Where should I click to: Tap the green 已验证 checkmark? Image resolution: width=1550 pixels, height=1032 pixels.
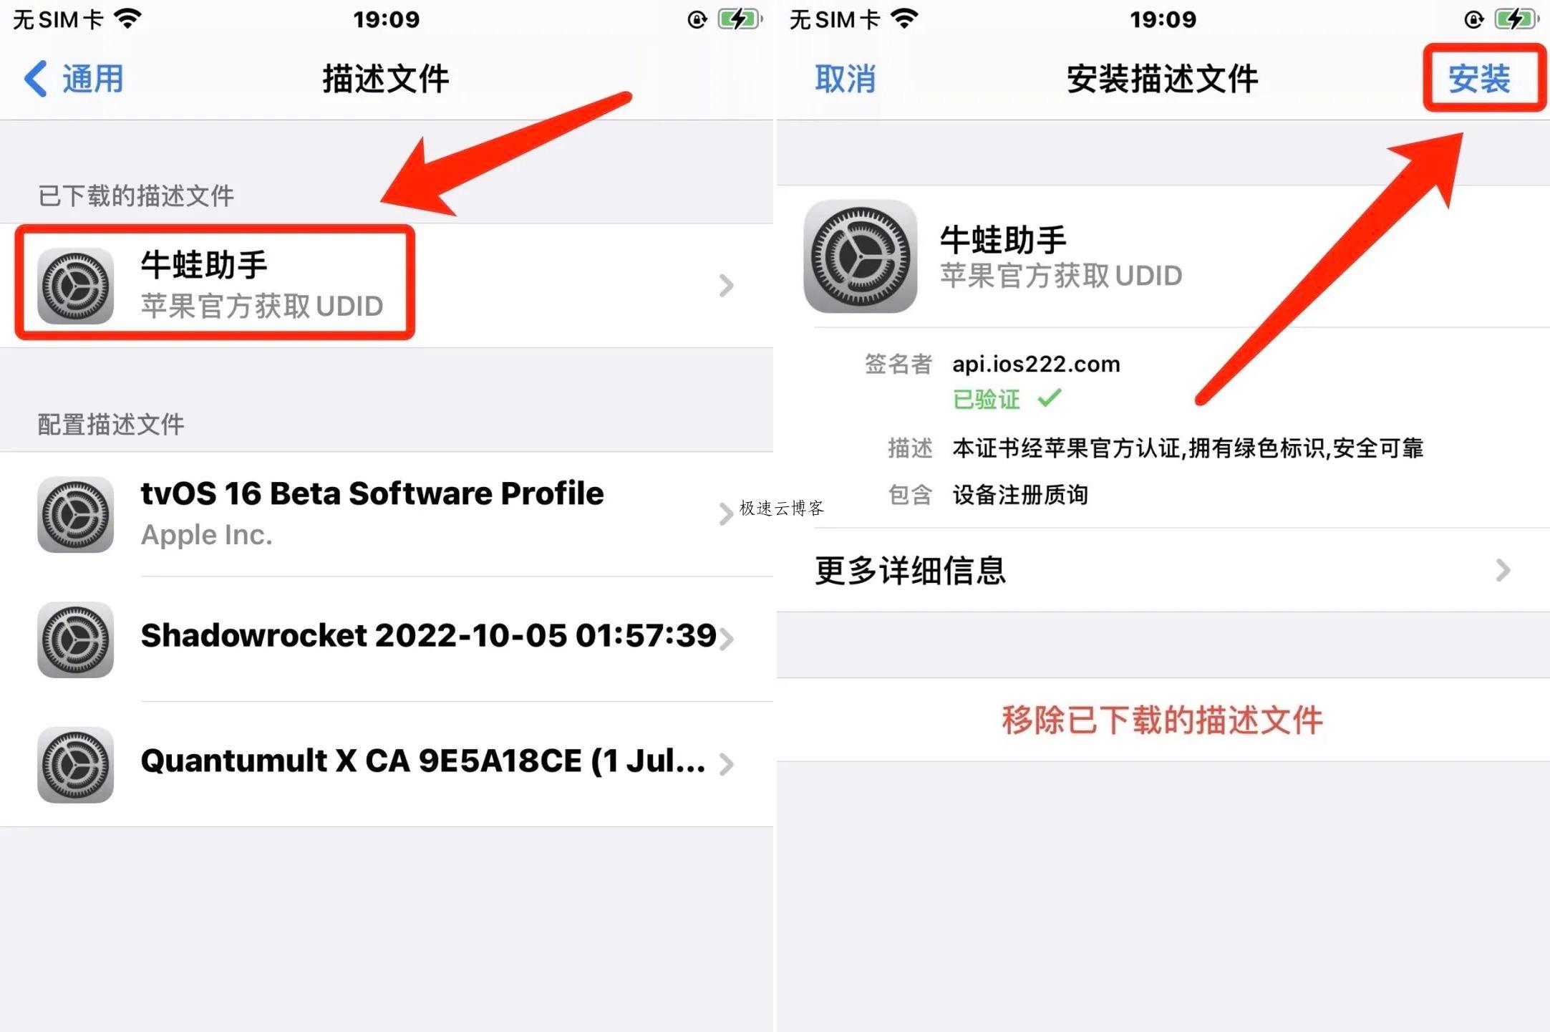1050,397
